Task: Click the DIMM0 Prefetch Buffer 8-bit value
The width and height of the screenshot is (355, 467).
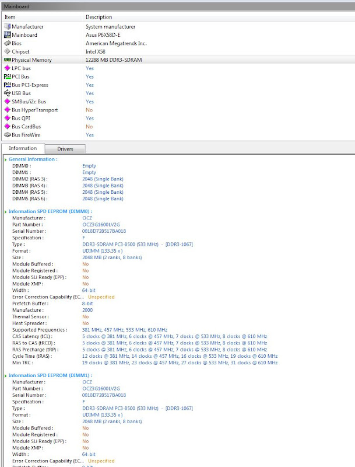Action: point(87,304)
